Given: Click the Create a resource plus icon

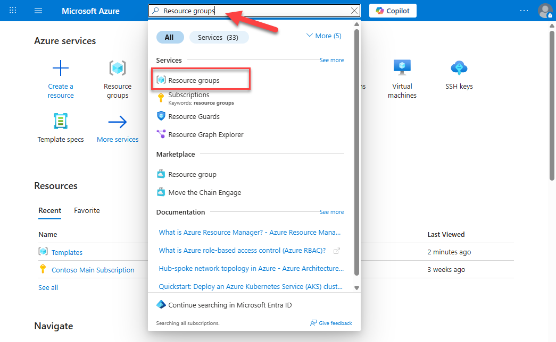Looking at the screenshot, I should point(61,67).
